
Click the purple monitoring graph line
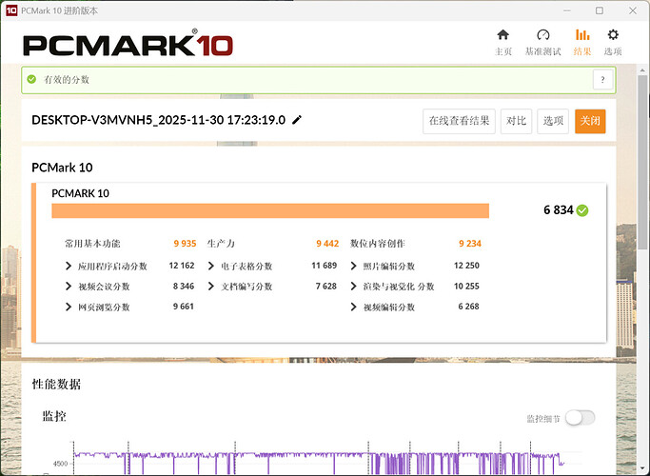286,455
